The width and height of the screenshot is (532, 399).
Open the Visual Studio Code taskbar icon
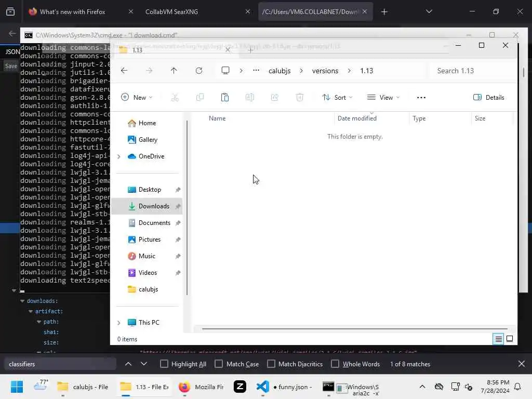coord(263,387)
